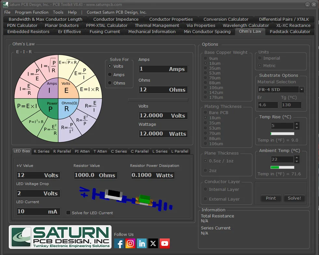Click the Solve! button
The width and height of the screenshot is (319, 255).
point(294,198)
